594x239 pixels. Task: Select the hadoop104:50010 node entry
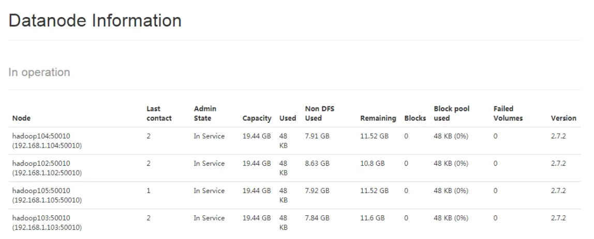tap(41, 136)
